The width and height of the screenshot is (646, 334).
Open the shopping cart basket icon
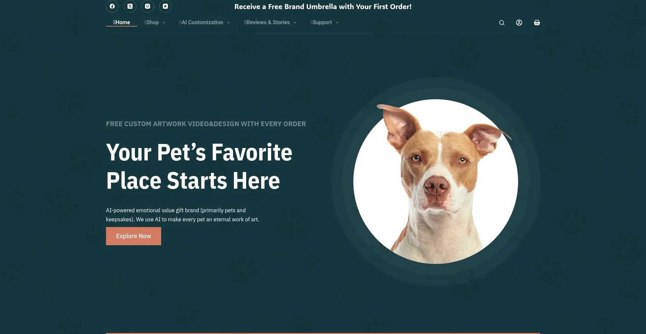click(x=537, y=23)
